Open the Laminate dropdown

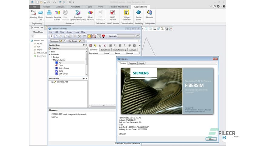[126, 36]
